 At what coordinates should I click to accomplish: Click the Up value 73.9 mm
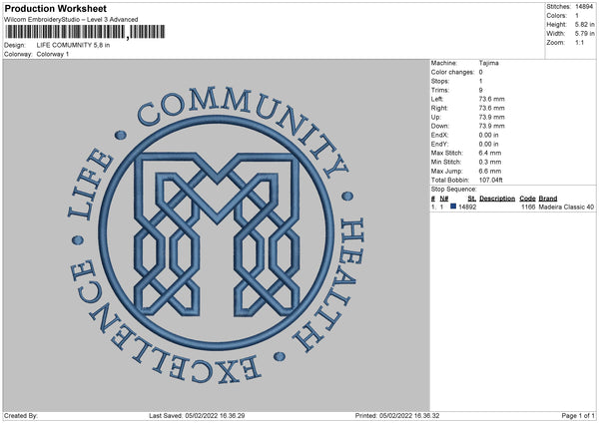pos(491,117)
